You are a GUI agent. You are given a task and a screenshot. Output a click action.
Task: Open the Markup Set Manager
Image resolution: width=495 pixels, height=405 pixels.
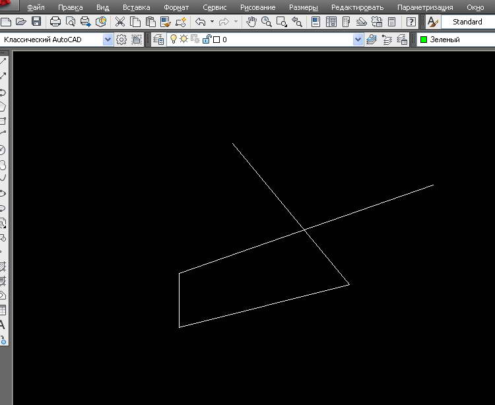coord(377,22)
